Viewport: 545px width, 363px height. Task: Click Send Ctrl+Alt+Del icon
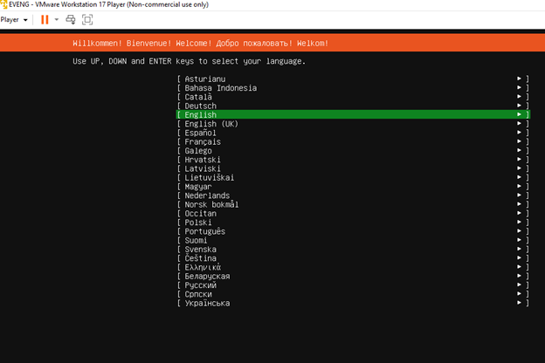coord(72,19)
